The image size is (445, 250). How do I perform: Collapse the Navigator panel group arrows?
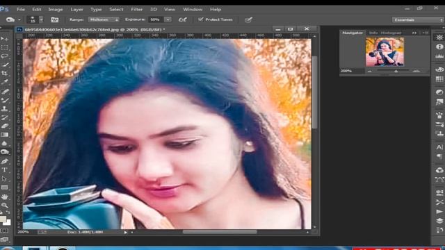coord(414,33)
